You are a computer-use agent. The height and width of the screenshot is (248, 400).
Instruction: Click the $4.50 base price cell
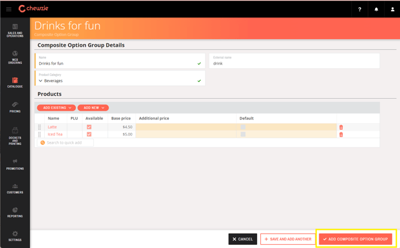pos(122,127)
